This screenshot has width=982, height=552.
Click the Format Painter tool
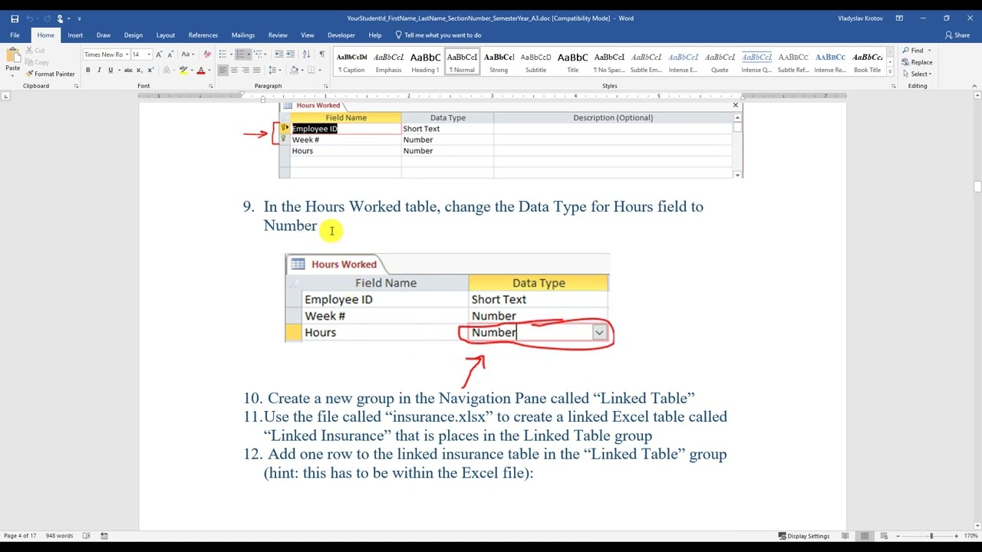(50, 74)
